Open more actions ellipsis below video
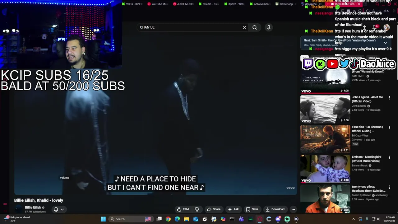Screen dimensions: 398x224 293,209
